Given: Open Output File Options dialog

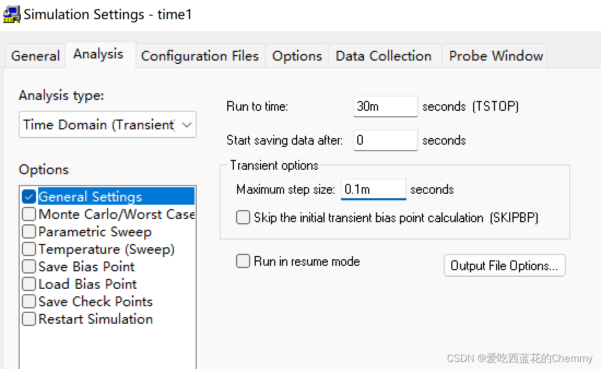Looking at the screenshot, I should [x=504, y=266].
